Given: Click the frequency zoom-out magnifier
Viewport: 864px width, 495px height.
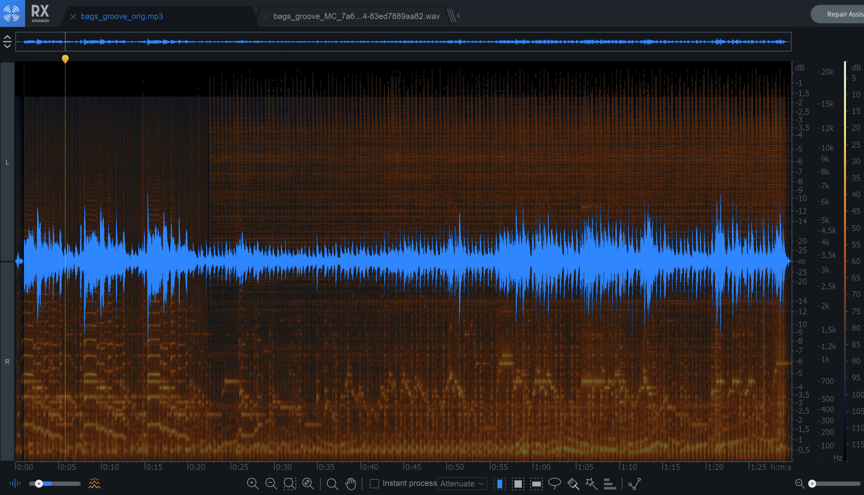Looking at the screenshot, I should pyautogui.click(x=799, y=484).
